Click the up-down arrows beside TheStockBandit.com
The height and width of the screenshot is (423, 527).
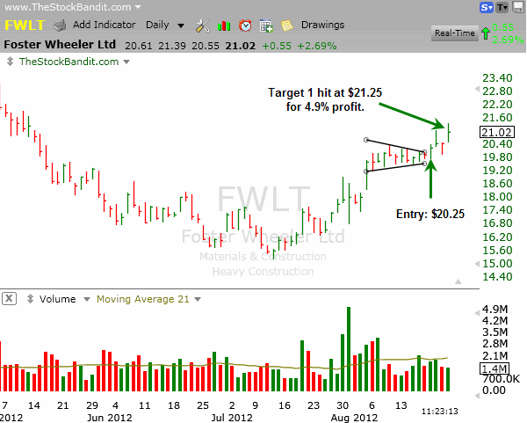(x=10, y=62)
